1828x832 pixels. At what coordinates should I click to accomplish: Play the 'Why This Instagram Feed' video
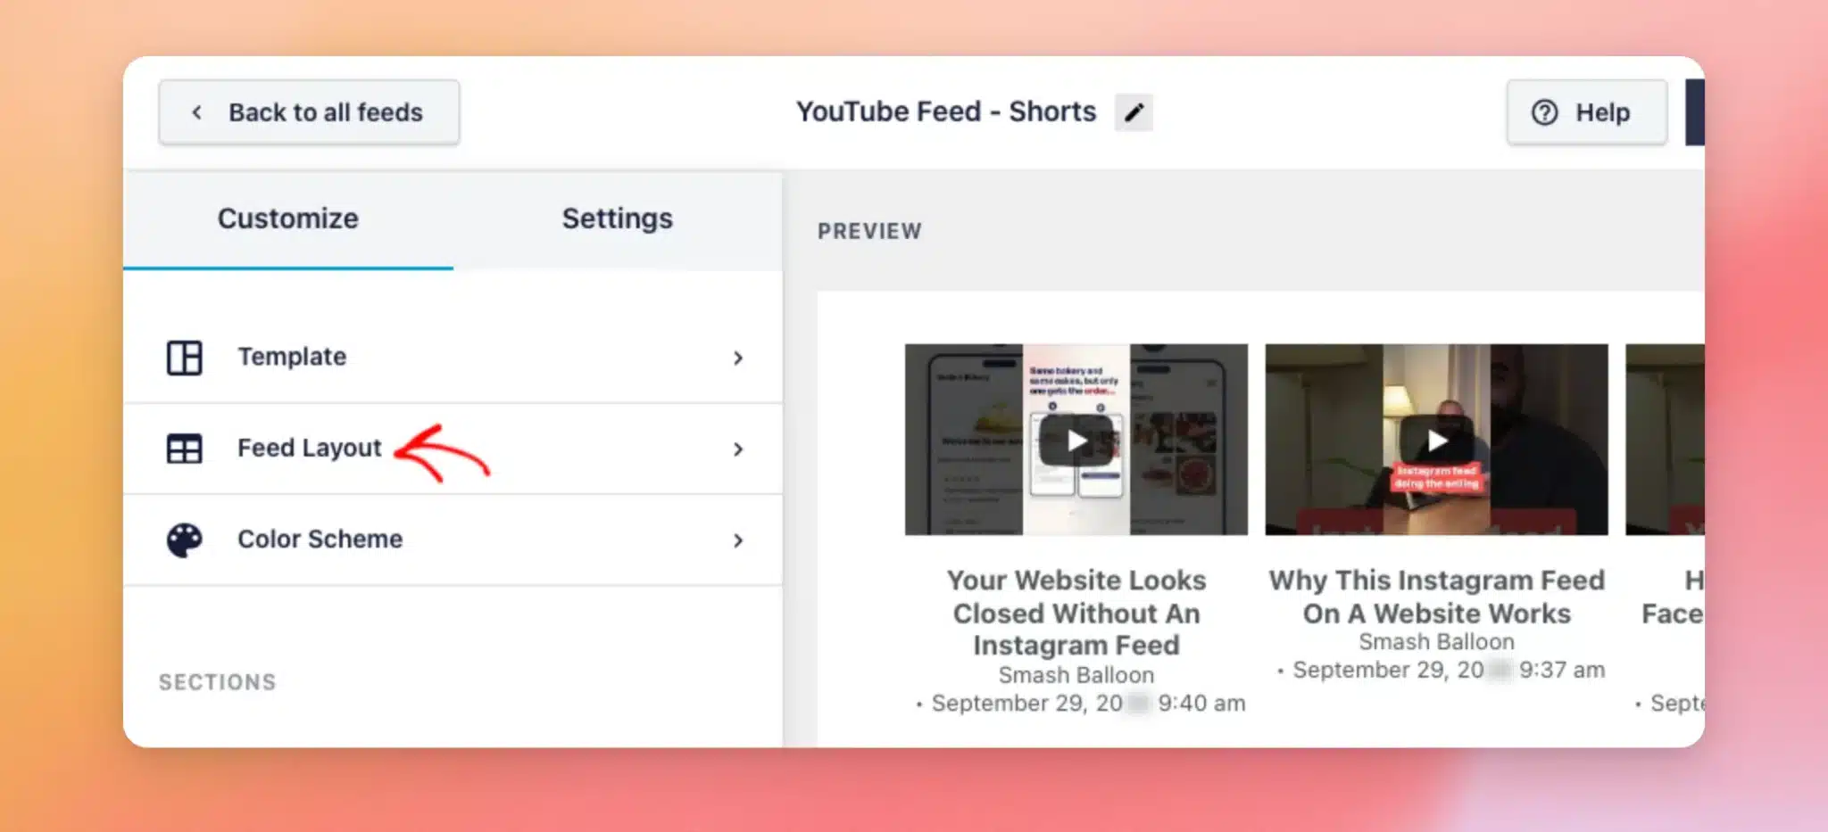(x=1436, y=441)
